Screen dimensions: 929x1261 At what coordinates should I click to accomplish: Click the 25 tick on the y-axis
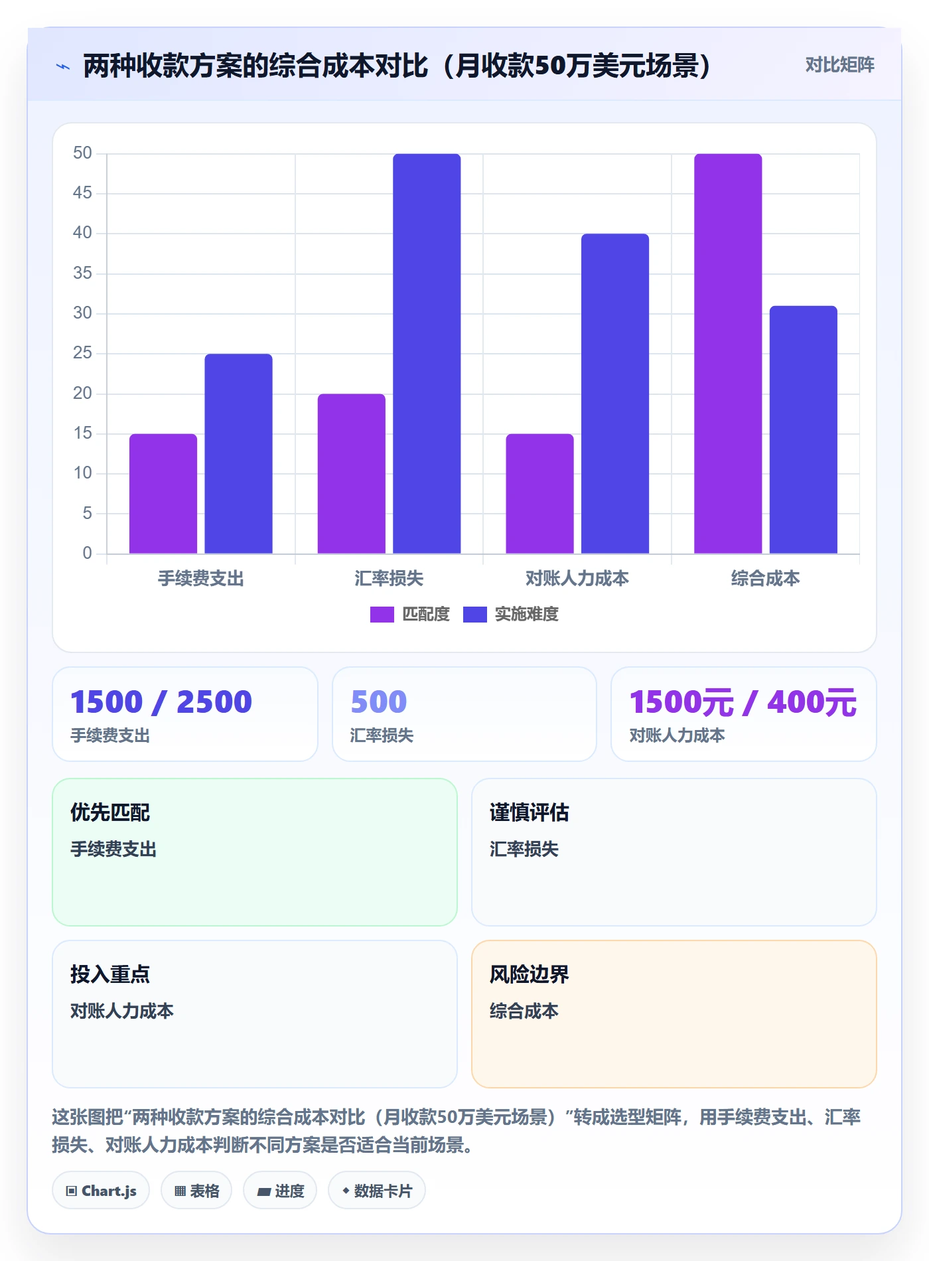coord(82,353)
